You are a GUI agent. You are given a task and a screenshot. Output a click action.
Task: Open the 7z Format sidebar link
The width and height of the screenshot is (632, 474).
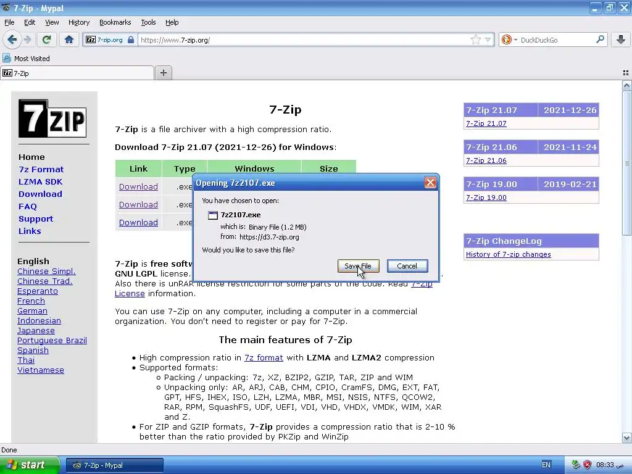coord(41,169)
